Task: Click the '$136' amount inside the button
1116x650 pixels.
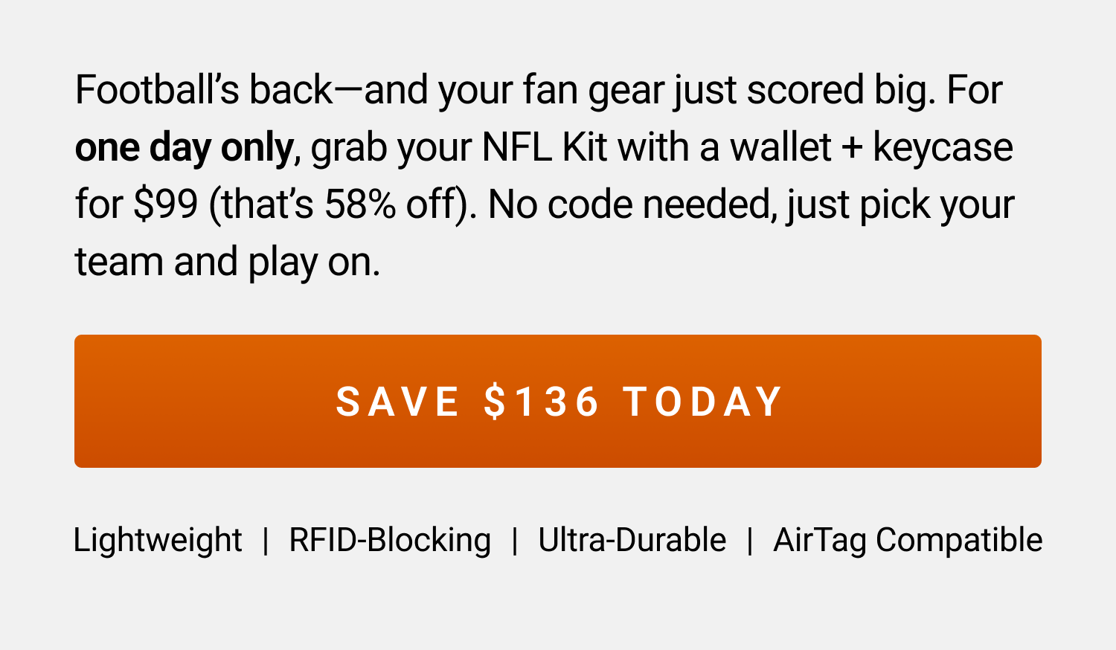Action: click(542, 402)
